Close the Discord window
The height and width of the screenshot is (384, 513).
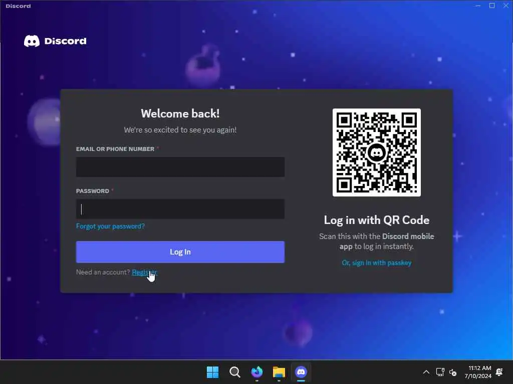click(x=506, y=5)
